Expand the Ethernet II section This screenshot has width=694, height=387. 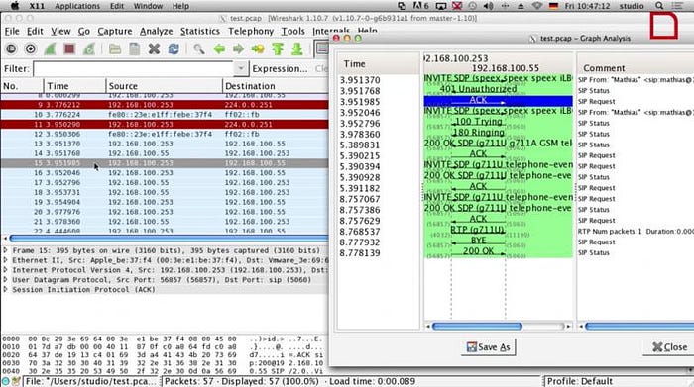coord(5,260)
